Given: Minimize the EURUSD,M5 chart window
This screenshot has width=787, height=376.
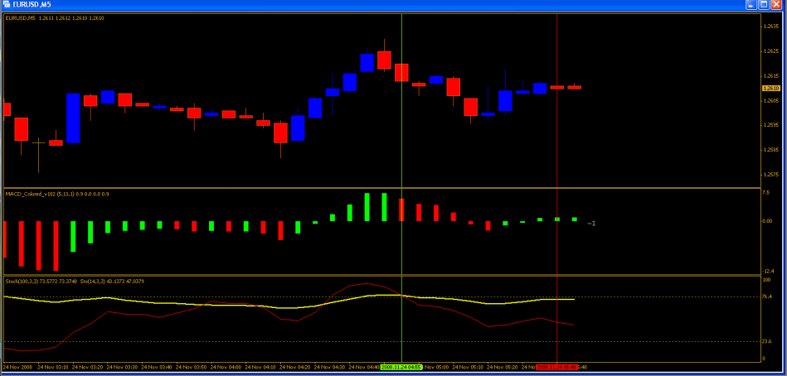Looking at the screenshot, I should click(x=751, y=4).
